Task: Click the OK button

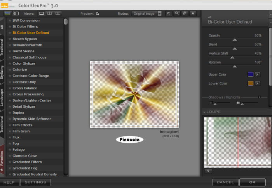Action: tap(252, 182)
